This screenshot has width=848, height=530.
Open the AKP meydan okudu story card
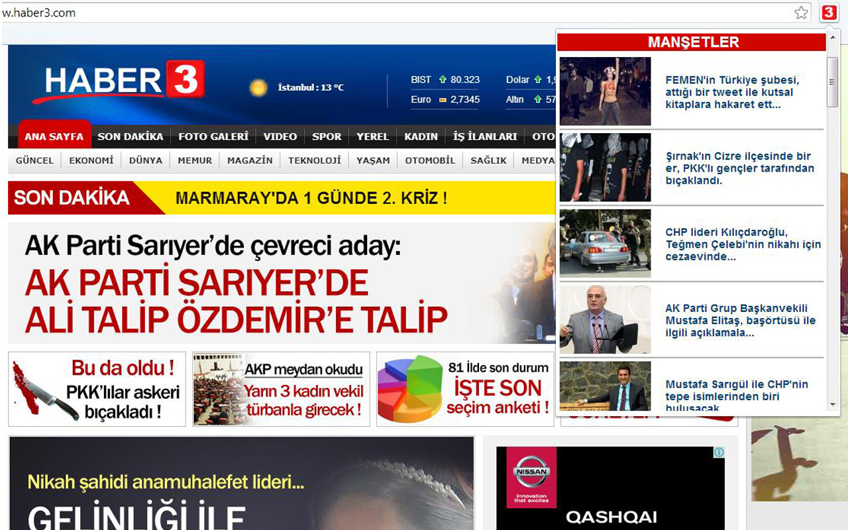tap(281, 389)
